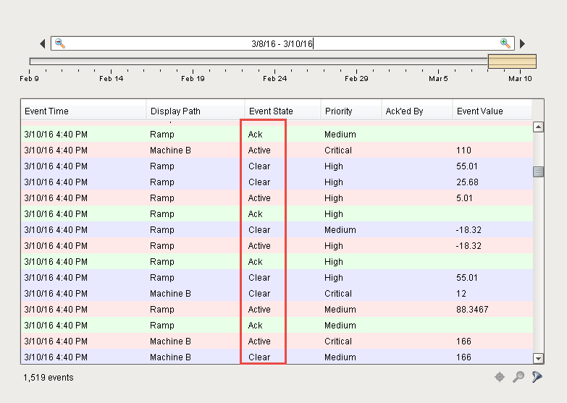Pan date range right with arrow
The width and height of the screenshot is (567, 403).
(523, 43)
